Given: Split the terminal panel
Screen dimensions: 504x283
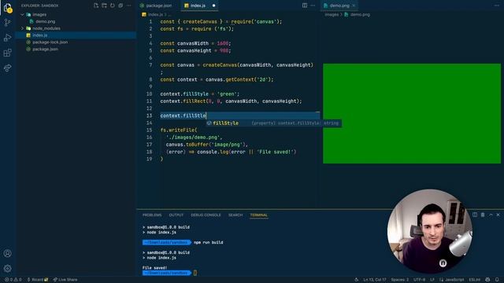Looking at the screenshot, I should coord(475,215).
